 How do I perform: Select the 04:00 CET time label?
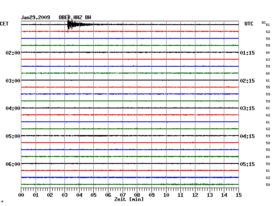tap(13, 108)
